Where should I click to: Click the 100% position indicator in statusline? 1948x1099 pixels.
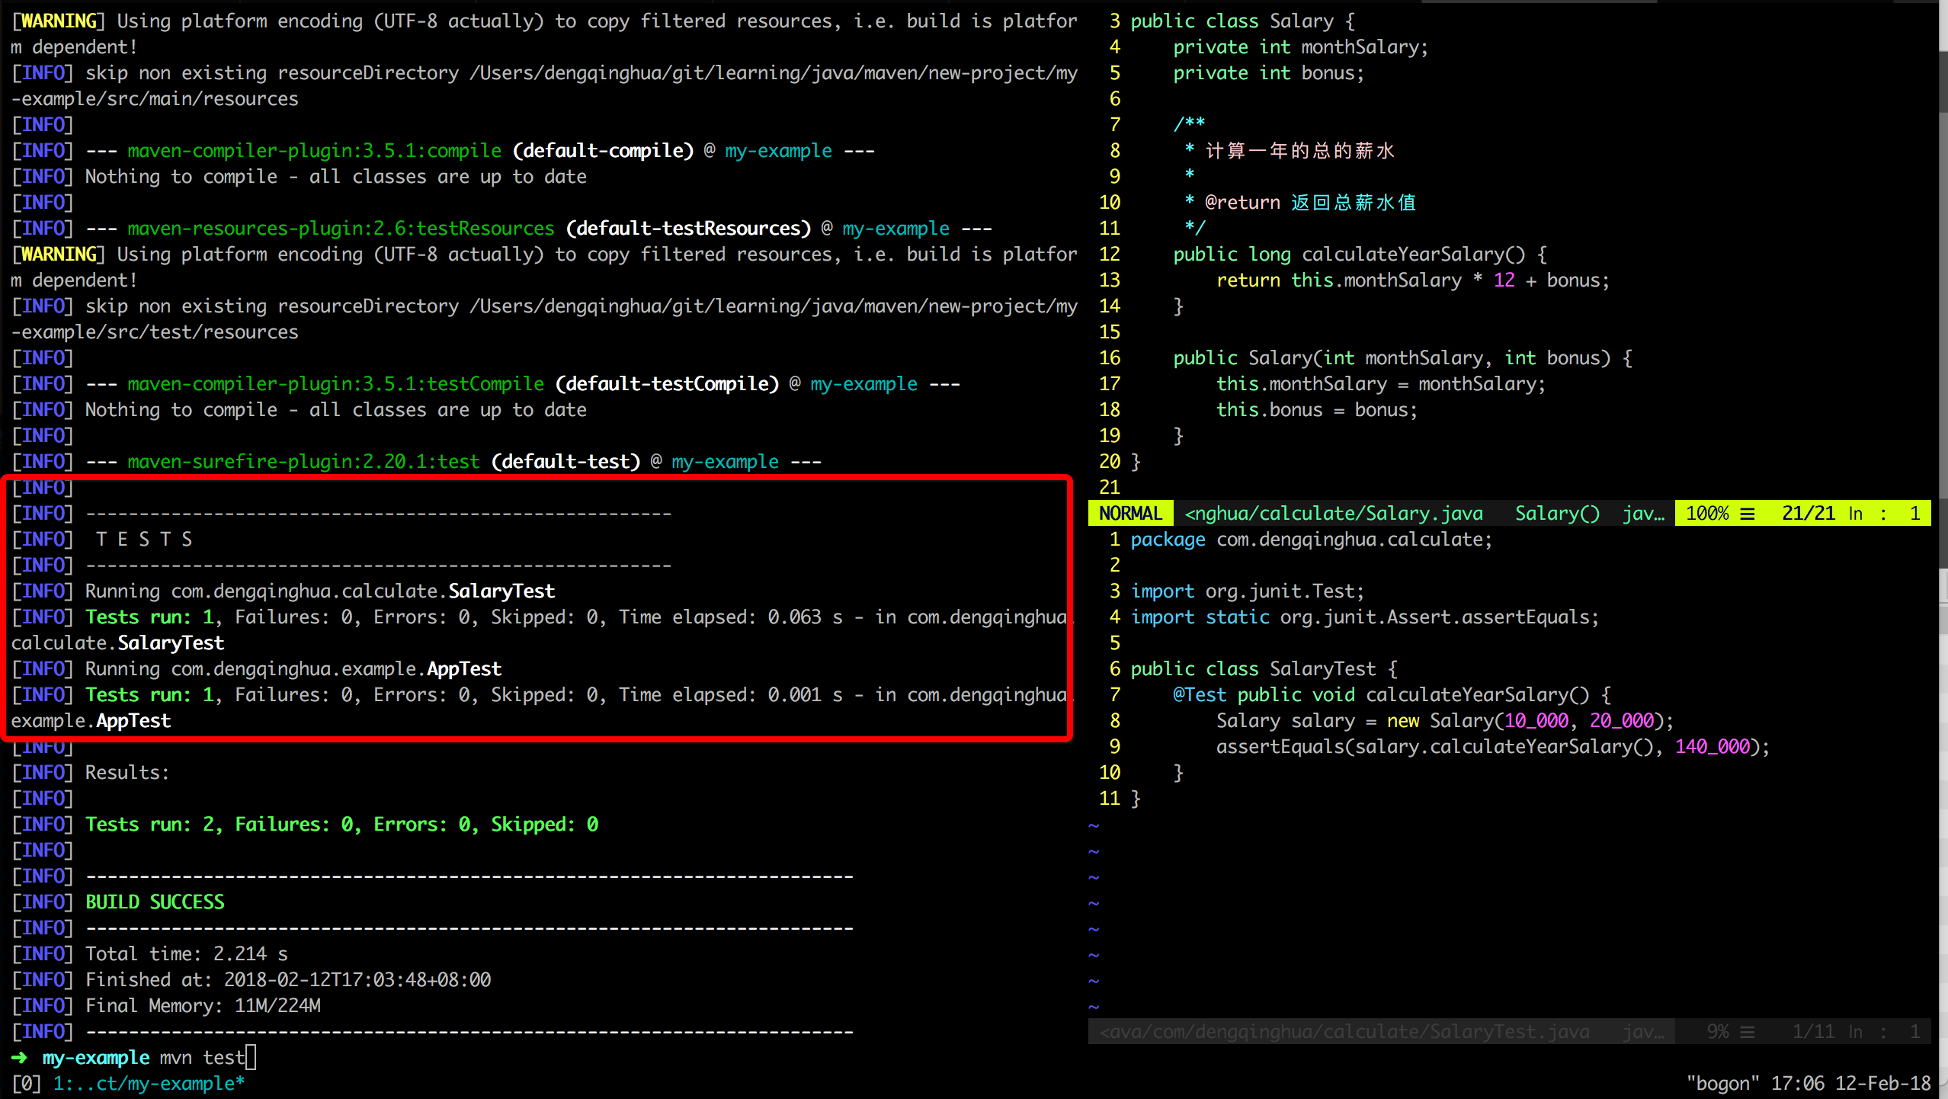[1707, 514]
